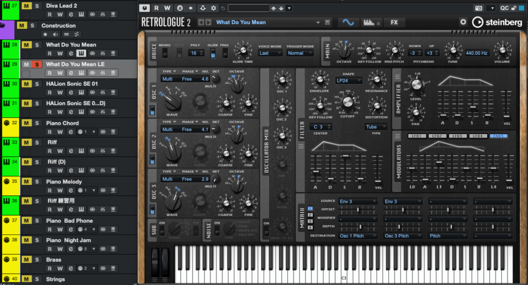Click the camera snapshot icon in plugin header
Screen dimensions: 528x285
(x=478, y=8)
